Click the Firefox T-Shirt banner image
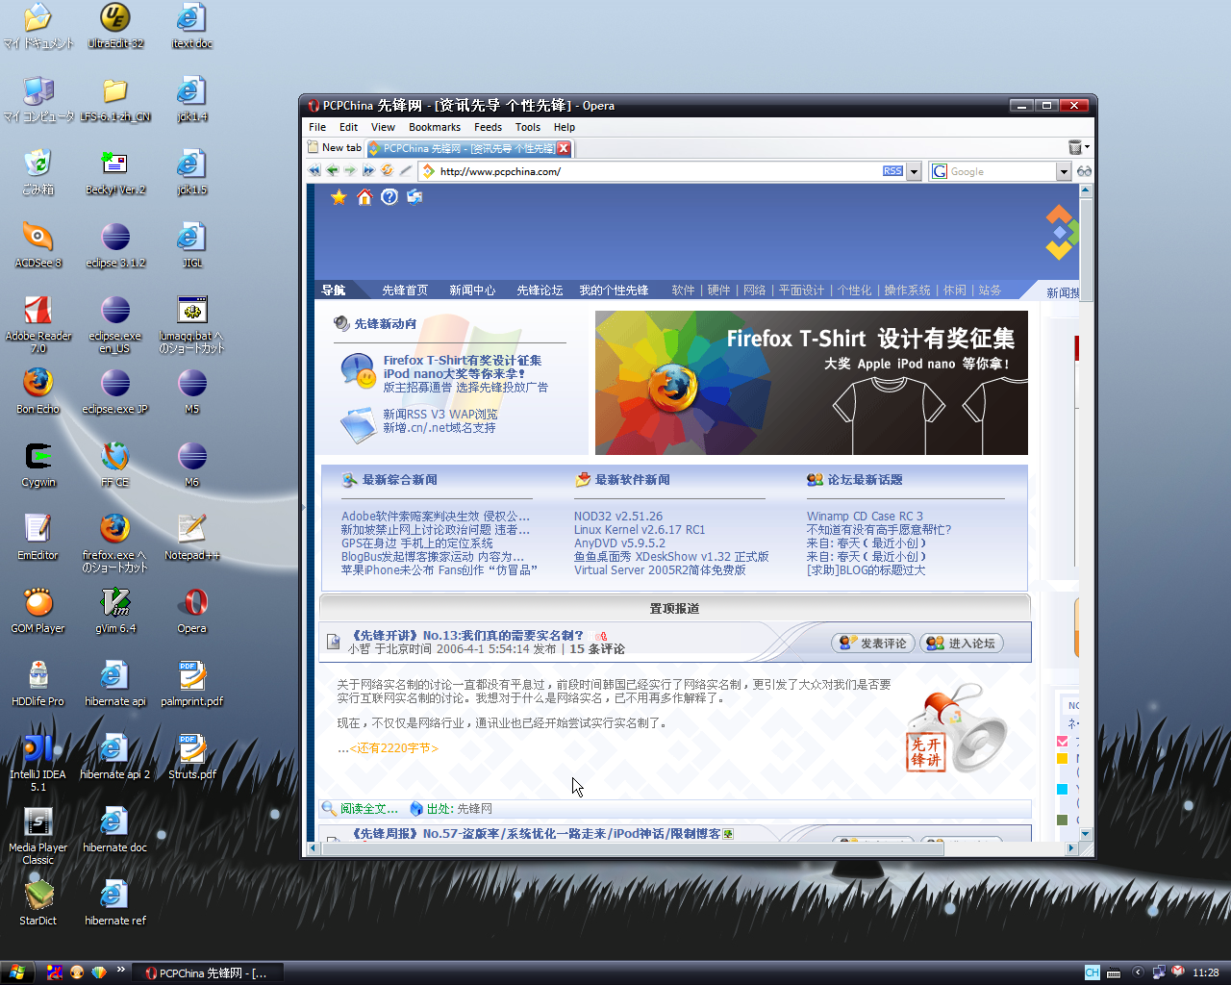Screen dimensions: 1231x985 click(812, 383)
